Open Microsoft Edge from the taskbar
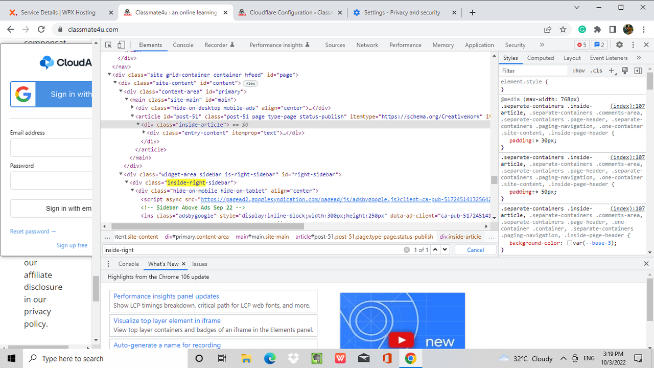 pyautogui.click(x=270, y=358)
